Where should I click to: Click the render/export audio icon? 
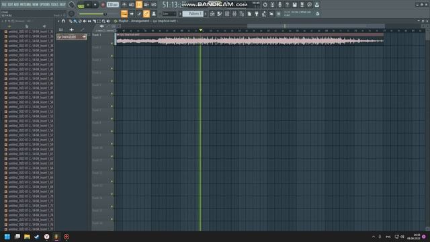click(x=302, y=5)
